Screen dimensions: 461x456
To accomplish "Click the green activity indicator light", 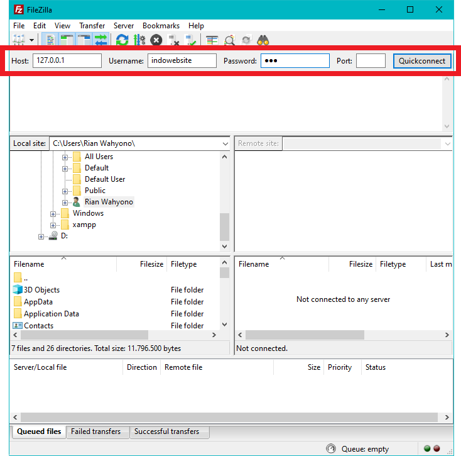I will 427,448.
